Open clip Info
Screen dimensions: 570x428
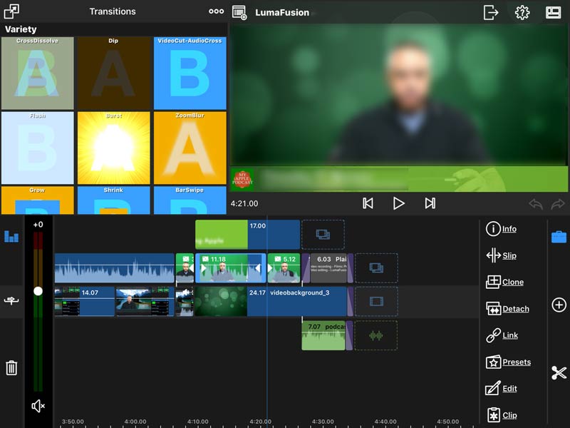502,229
